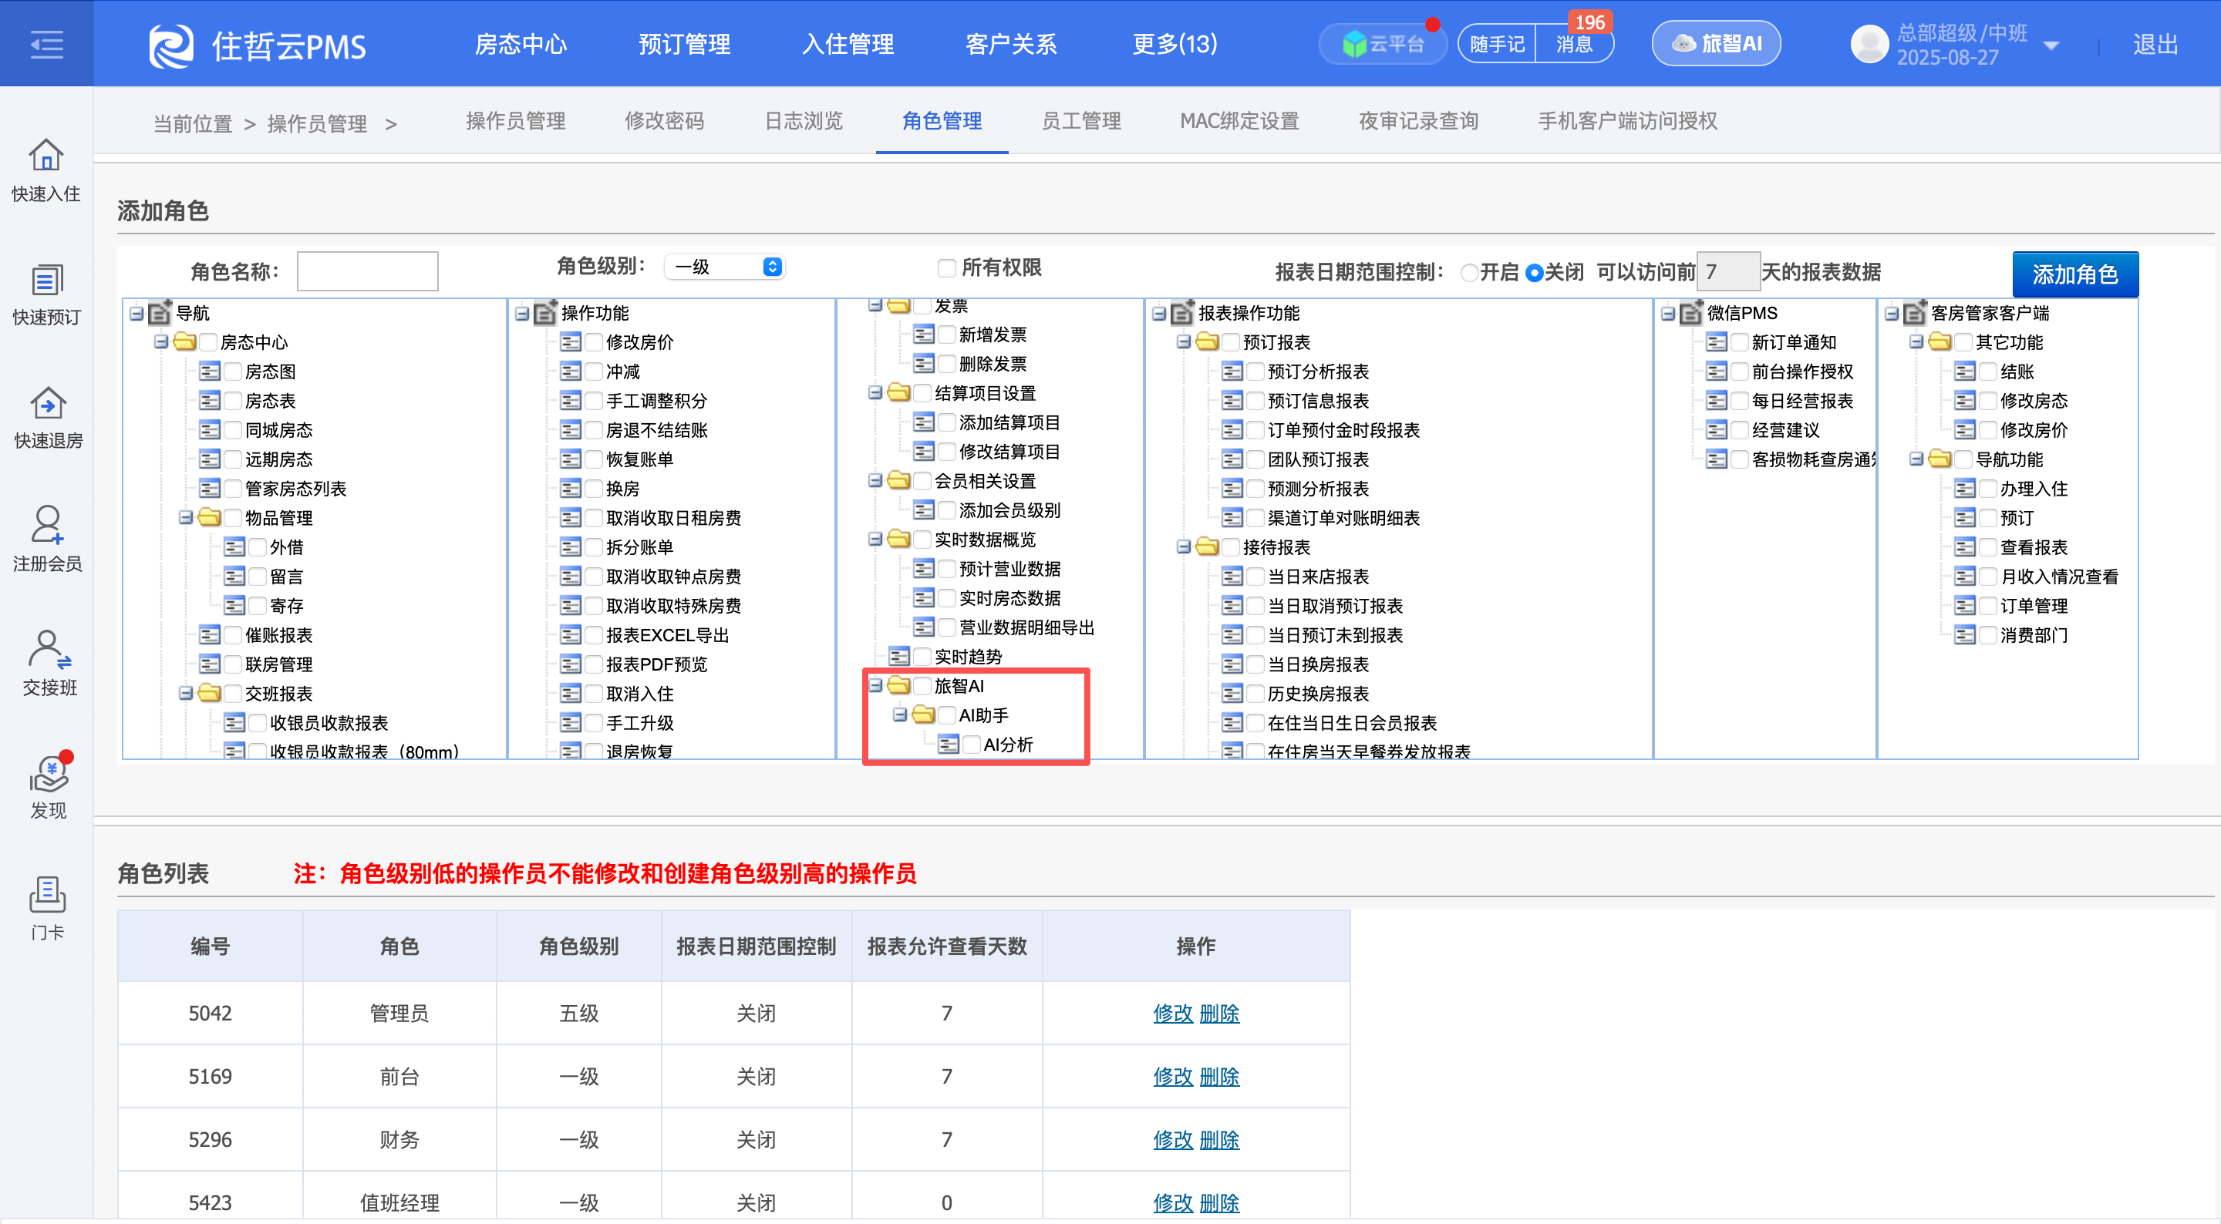
Task: Click the 新订单通知 item icon
Action: tap(1717, 342)
